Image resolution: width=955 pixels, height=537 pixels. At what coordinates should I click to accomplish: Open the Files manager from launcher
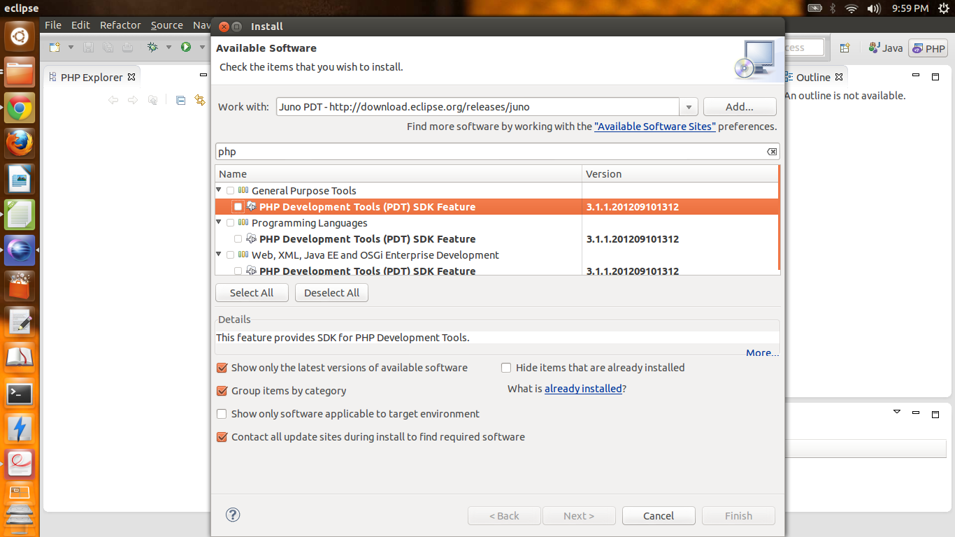(20, 72)
